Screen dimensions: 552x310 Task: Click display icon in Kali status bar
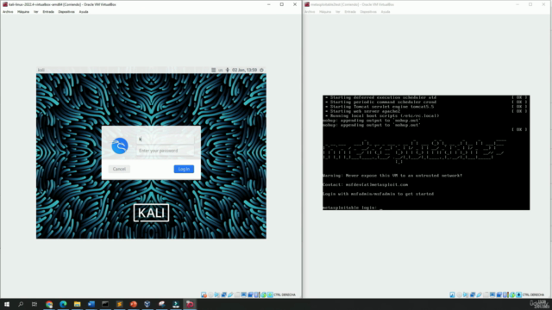(243, 294)
